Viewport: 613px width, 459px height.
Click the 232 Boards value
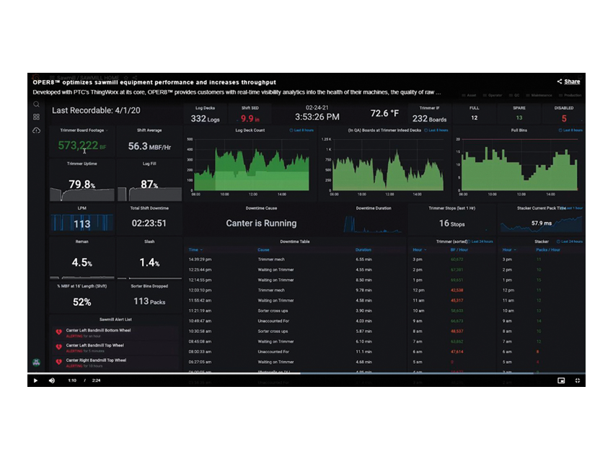point(429,118)
